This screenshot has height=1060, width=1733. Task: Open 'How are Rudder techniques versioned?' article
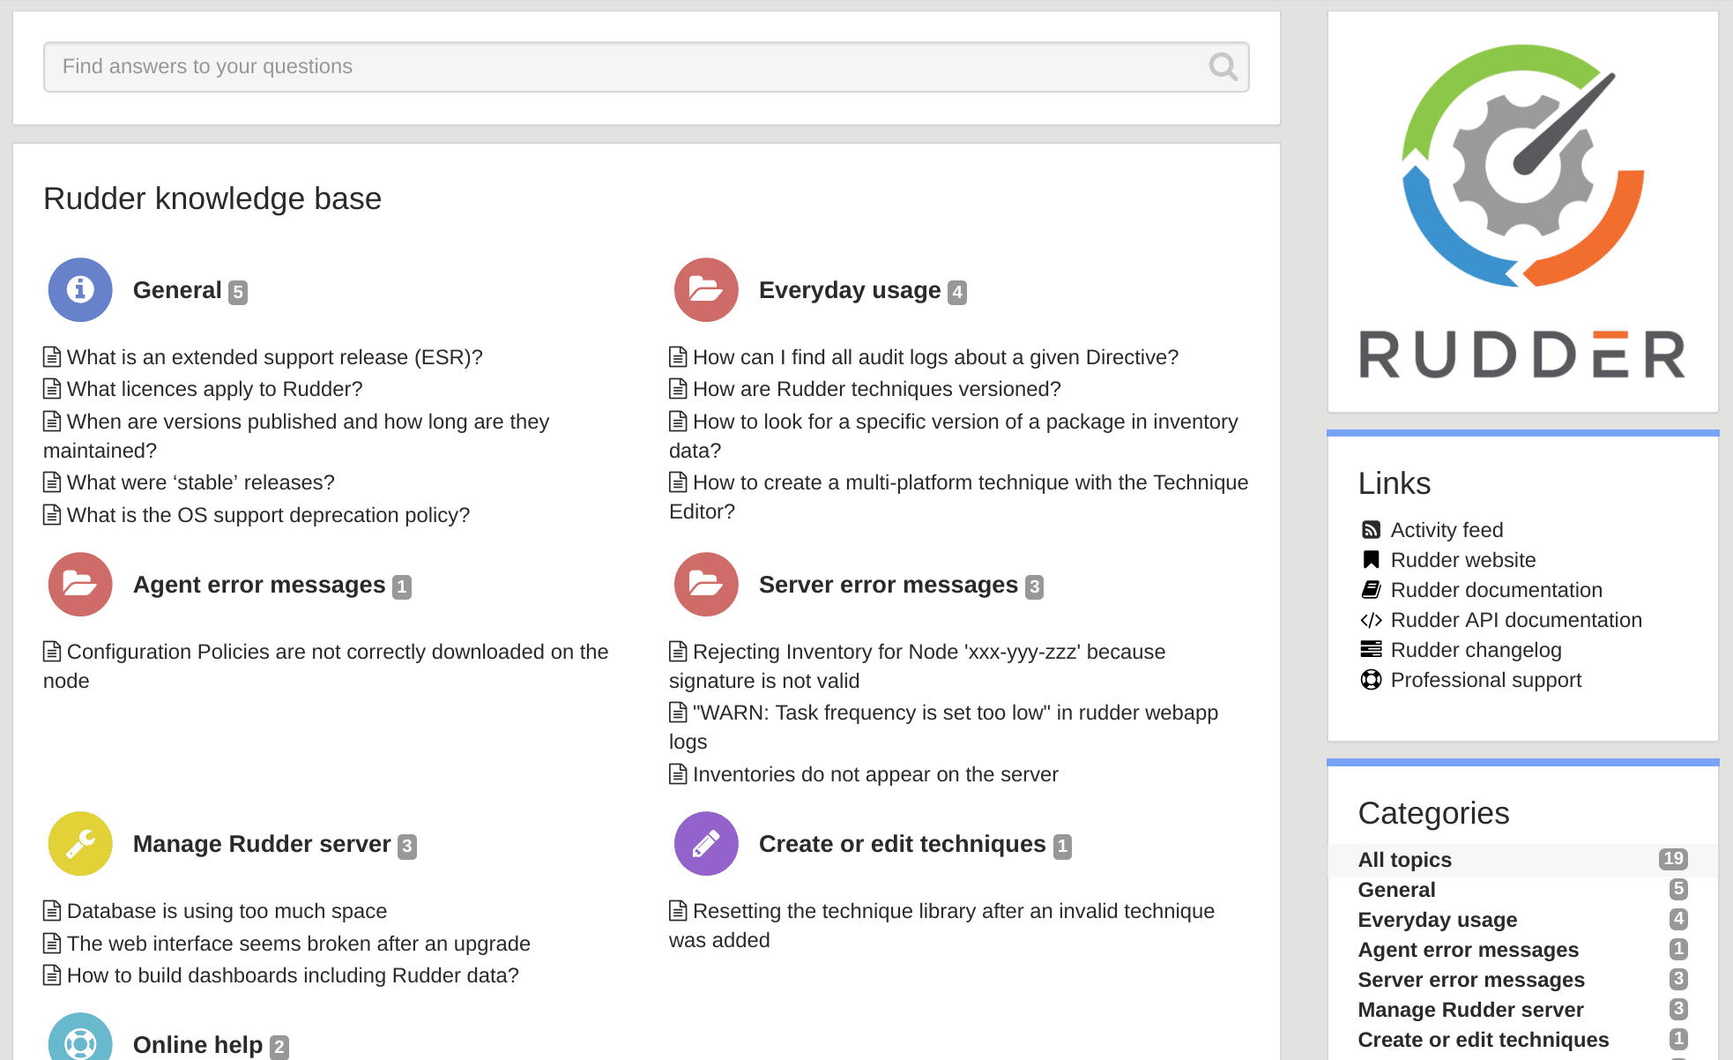[x=877, y=389]
